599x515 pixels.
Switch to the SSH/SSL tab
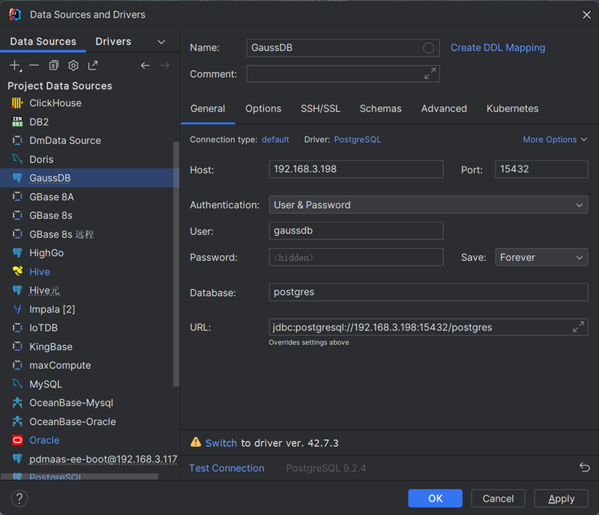[x=320, y=109]
